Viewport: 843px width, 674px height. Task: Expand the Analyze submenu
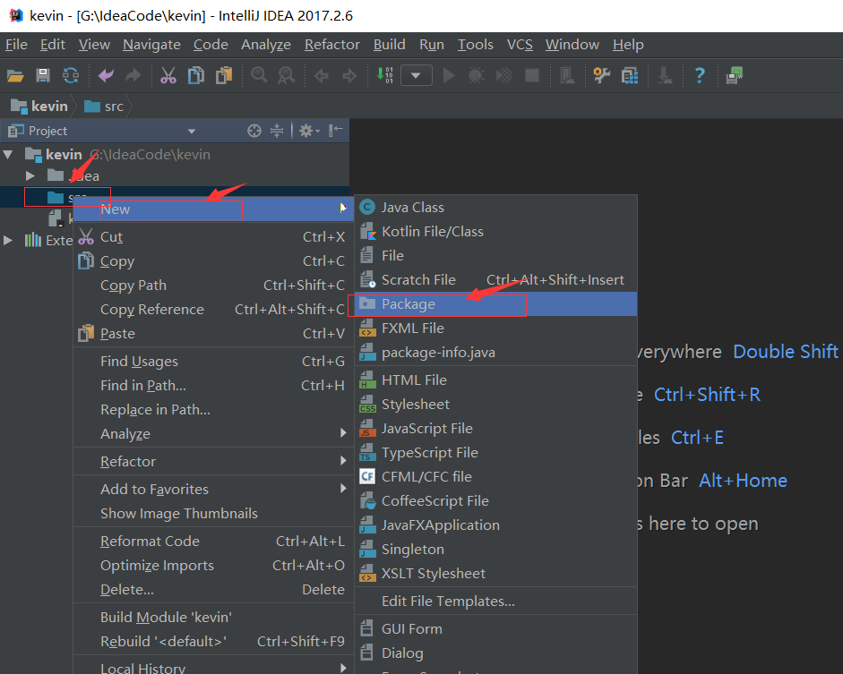point(343,433)
